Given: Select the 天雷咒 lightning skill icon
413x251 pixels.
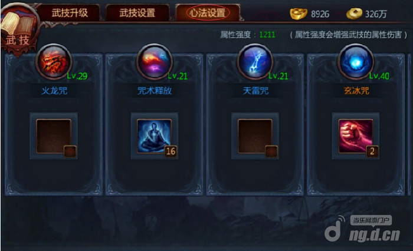Looking at the screenshot, I should coord(255,62).
